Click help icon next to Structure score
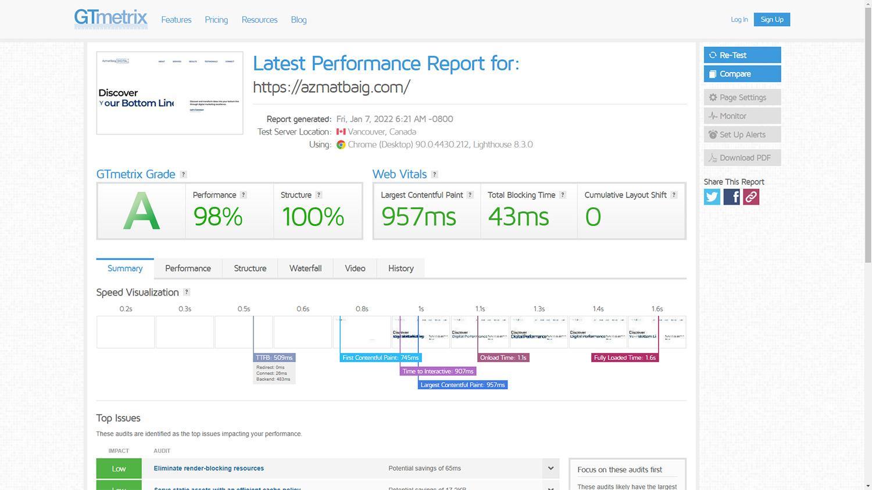Screen dimensions: 872x490 319,195
